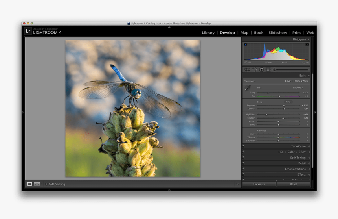The width and height of the screenshot is (338, 219).
Task: Show the filmstrip using bottom edge arrow
Action: tap(169, 190)
